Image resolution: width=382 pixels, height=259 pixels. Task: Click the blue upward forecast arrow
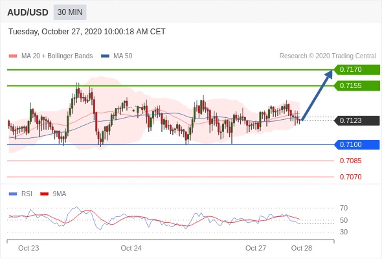[317, 95]
